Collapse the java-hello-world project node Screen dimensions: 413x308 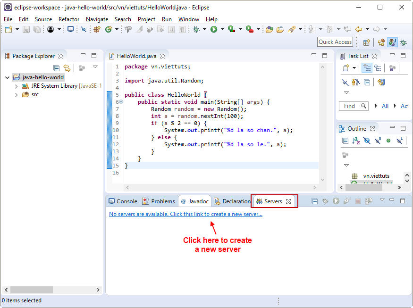8,77
